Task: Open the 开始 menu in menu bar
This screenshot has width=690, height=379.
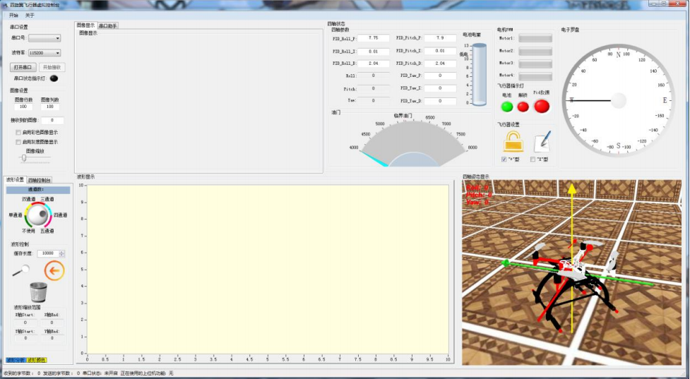Action: coord(14,15)
